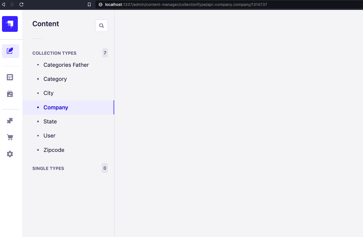Open the Content Manager icon
Viewport: 363px width, 237px height.
10,51
